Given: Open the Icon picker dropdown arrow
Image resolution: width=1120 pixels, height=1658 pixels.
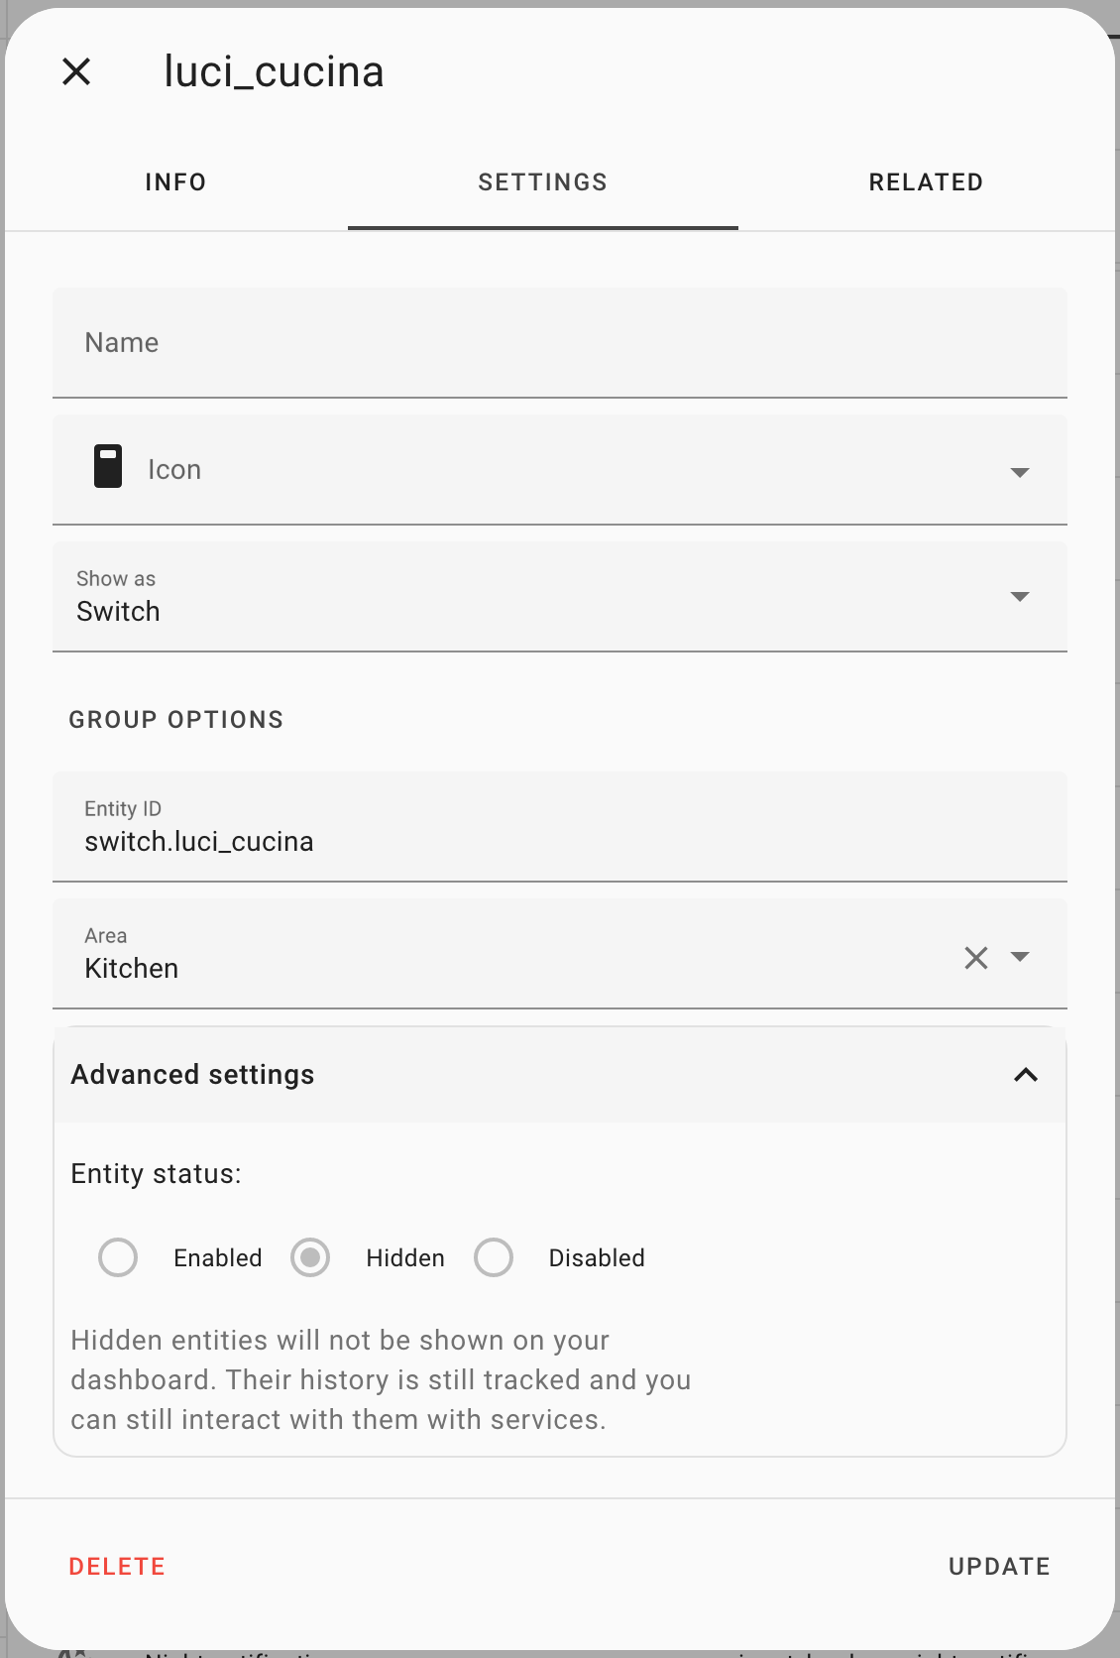Looking at the screenshot, I should pos(1020,472).
